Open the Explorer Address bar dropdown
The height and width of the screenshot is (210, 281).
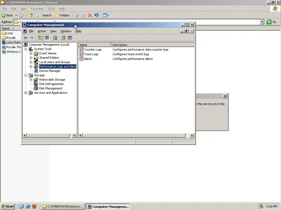262,22
